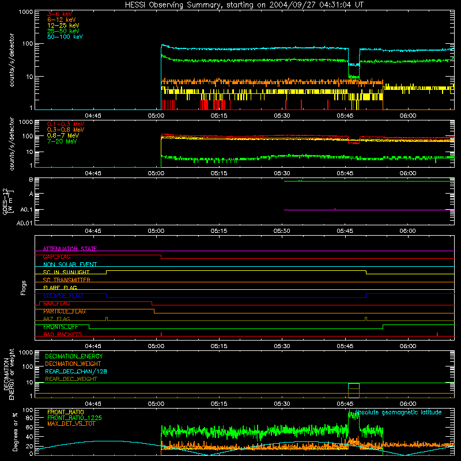Click the A0.1 level label on GOES axis
Screen dimensions: 461x461
26,210
